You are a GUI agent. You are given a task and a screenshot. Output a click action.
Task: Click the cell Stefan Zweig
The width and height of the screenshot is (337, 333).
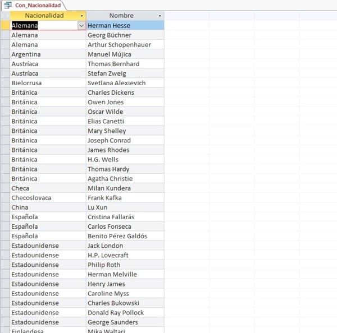(125, 73)
